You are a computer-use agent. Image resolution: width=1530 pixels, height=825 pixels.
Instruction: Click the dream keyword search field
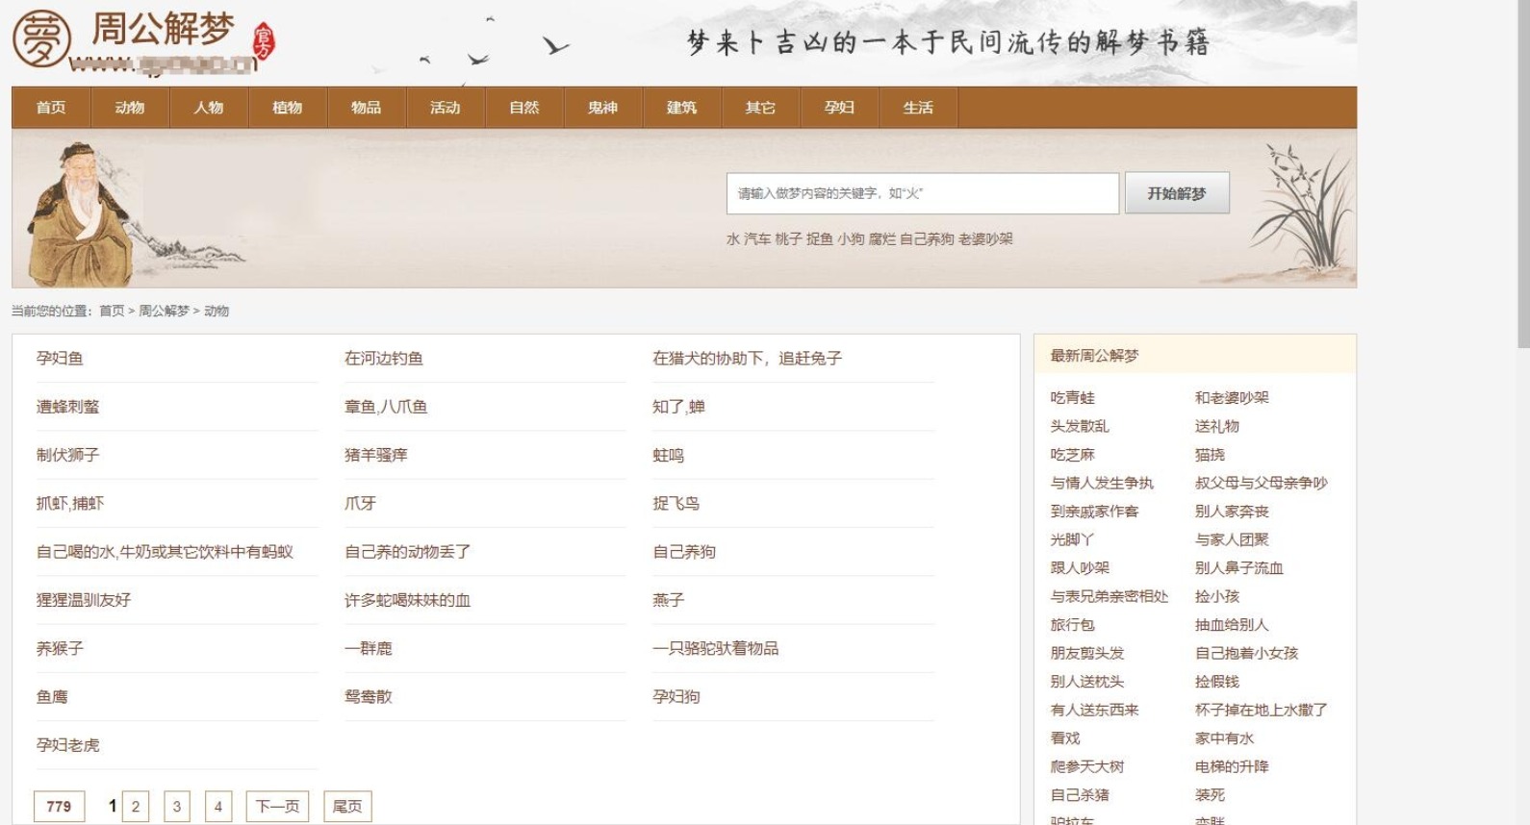pos(922,193)
